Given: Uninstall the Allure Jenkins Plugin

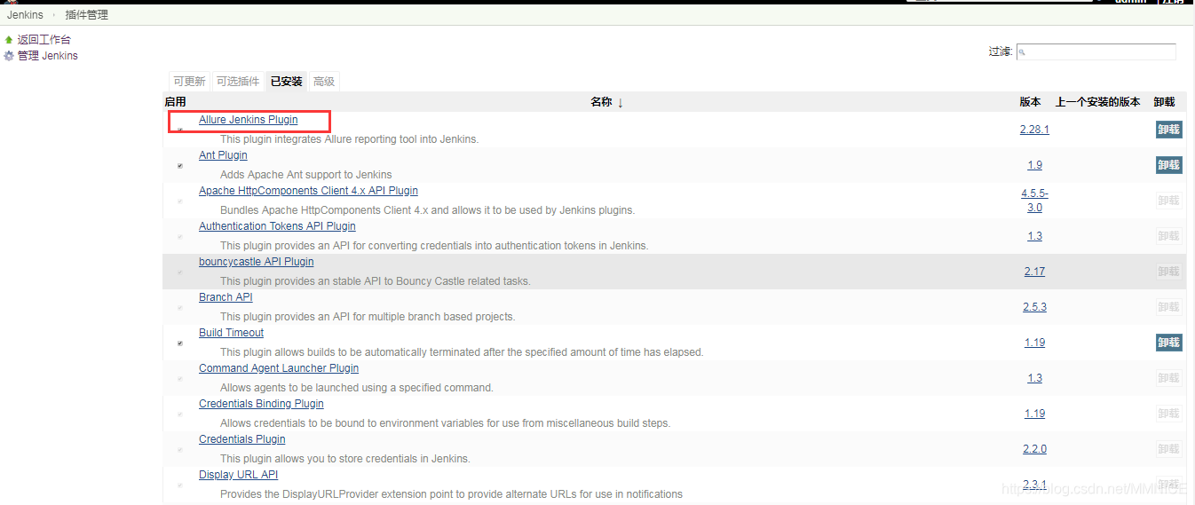Looking at the screenshot, I should coord(1168,130).
